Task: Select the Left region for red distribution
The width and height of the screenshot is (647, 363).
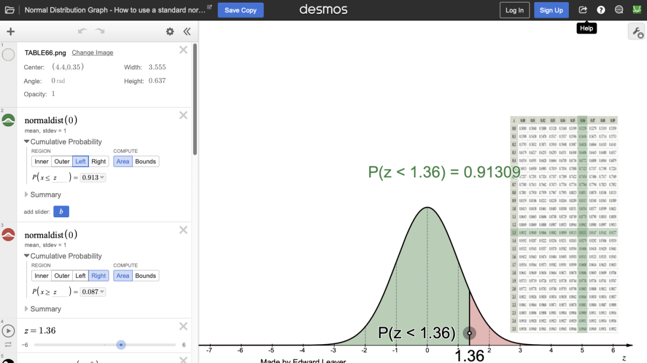Action: (80, 276)
